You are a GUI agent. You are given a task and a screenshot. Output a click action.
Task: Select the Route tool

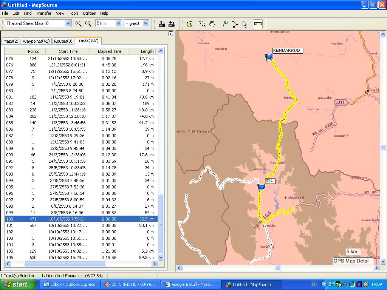(x=235, y=24)
